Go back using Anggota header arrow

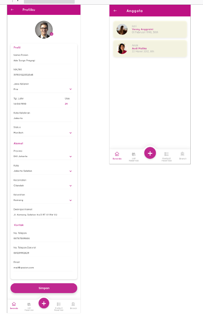[x=115, y=11]
